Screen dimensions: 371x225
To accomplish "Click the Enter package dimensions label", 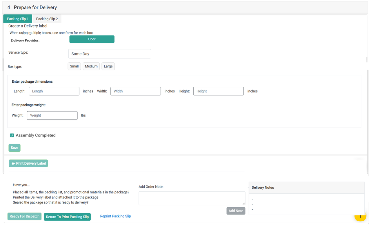I will pyautogui.click(x=33, y=82).
